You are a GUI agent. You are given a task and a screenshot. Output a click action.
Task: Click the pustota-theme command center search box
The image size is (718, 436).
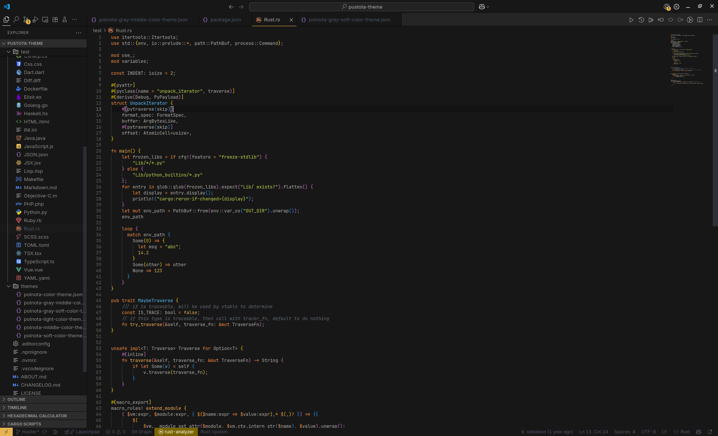pos(361,7)
